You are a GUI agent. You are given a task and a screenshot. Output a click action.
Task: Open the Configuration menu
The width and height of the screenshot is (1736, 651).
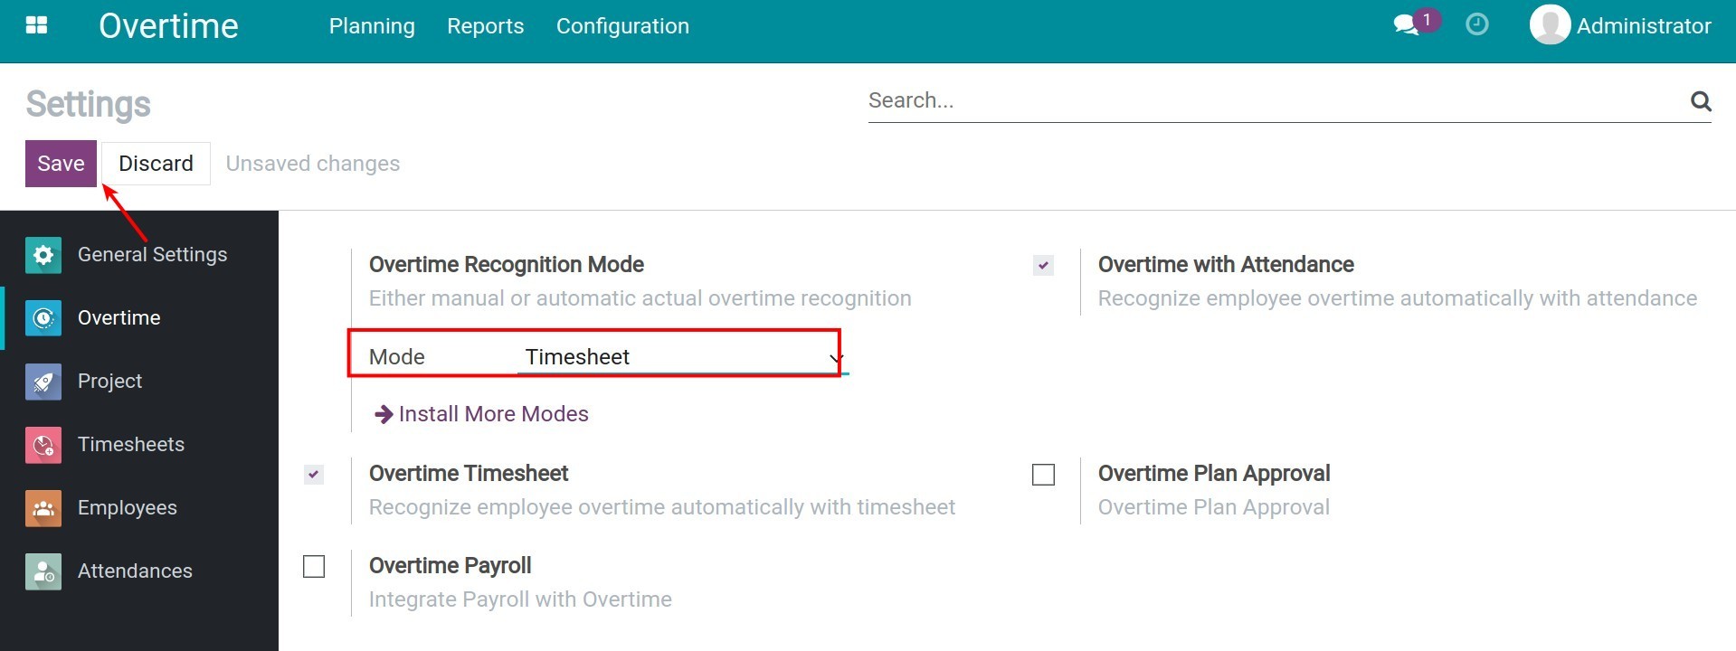click(622, 25)
